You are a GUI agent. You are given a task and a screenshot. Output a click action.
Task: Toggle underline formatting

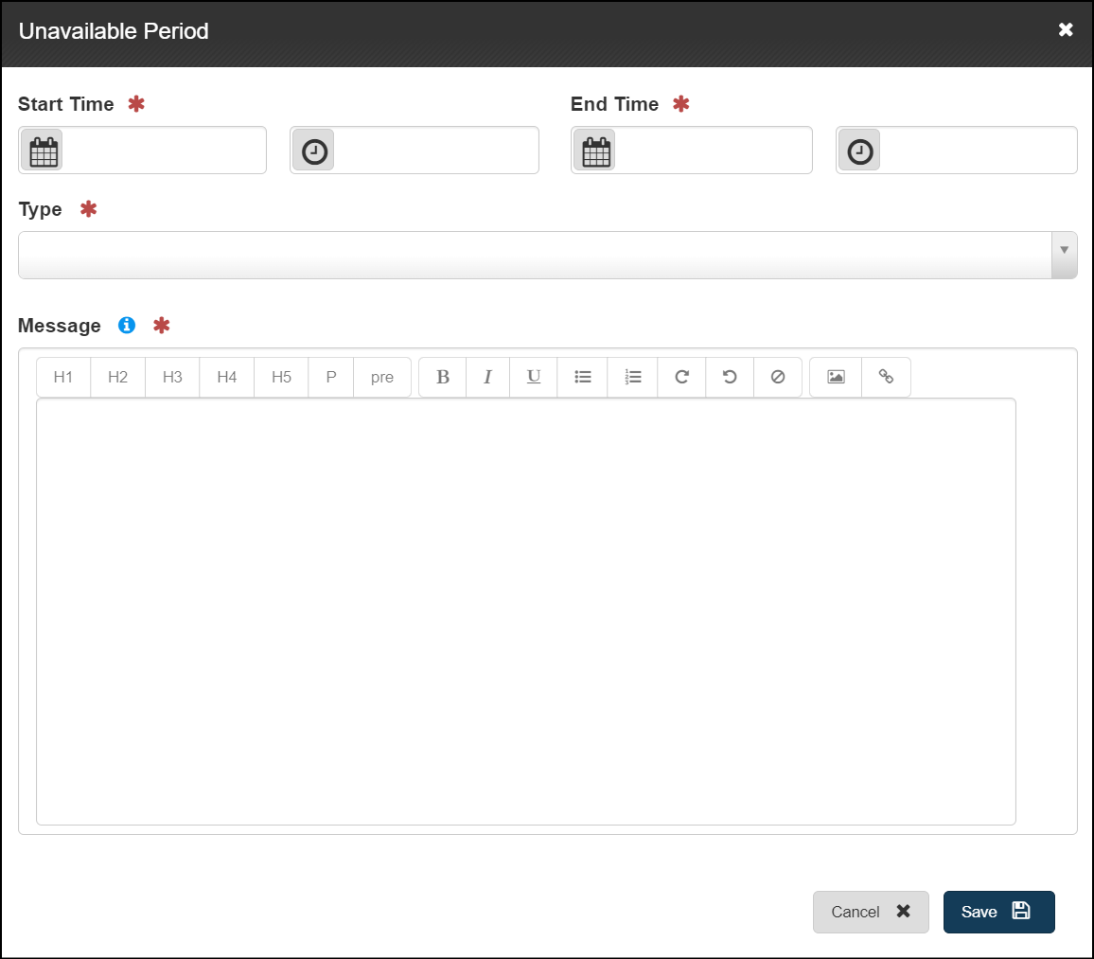coord(534,377)
